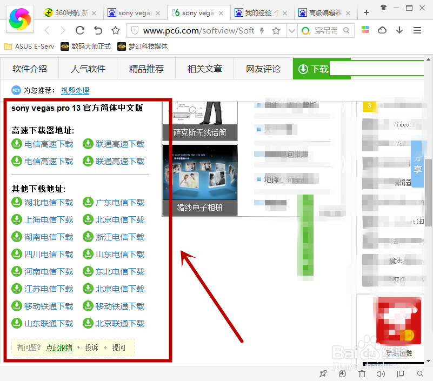Expand the address bar dropdown arrow
Viewport: 433px width, 381px height.
[292, 31]
